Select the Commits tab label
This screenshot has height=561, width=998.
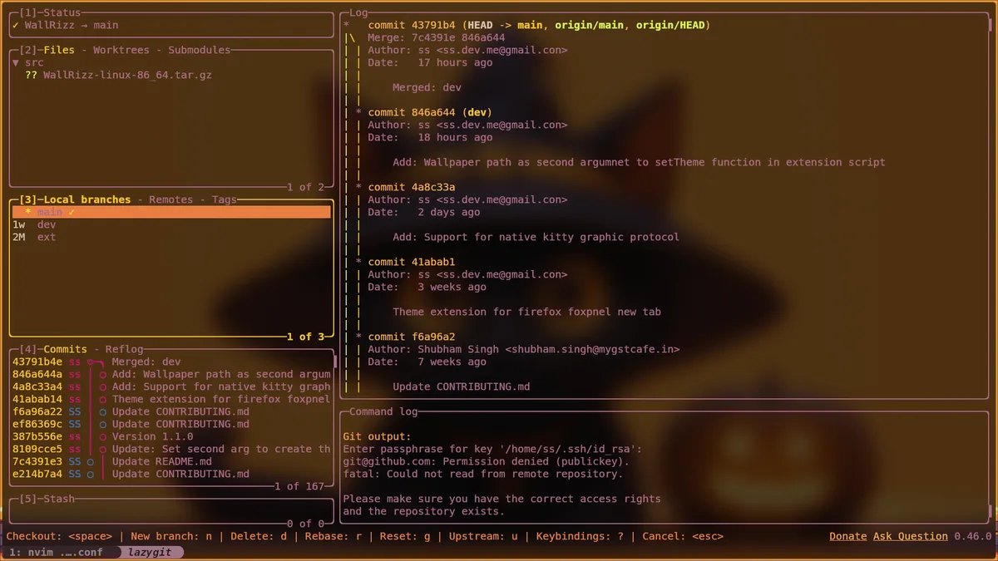click(65, 349)
